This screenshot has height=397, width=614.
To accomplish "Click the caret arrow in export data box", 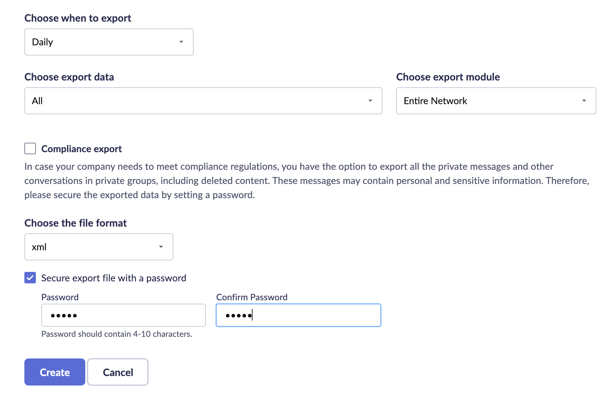I will (x=370, y=101).
